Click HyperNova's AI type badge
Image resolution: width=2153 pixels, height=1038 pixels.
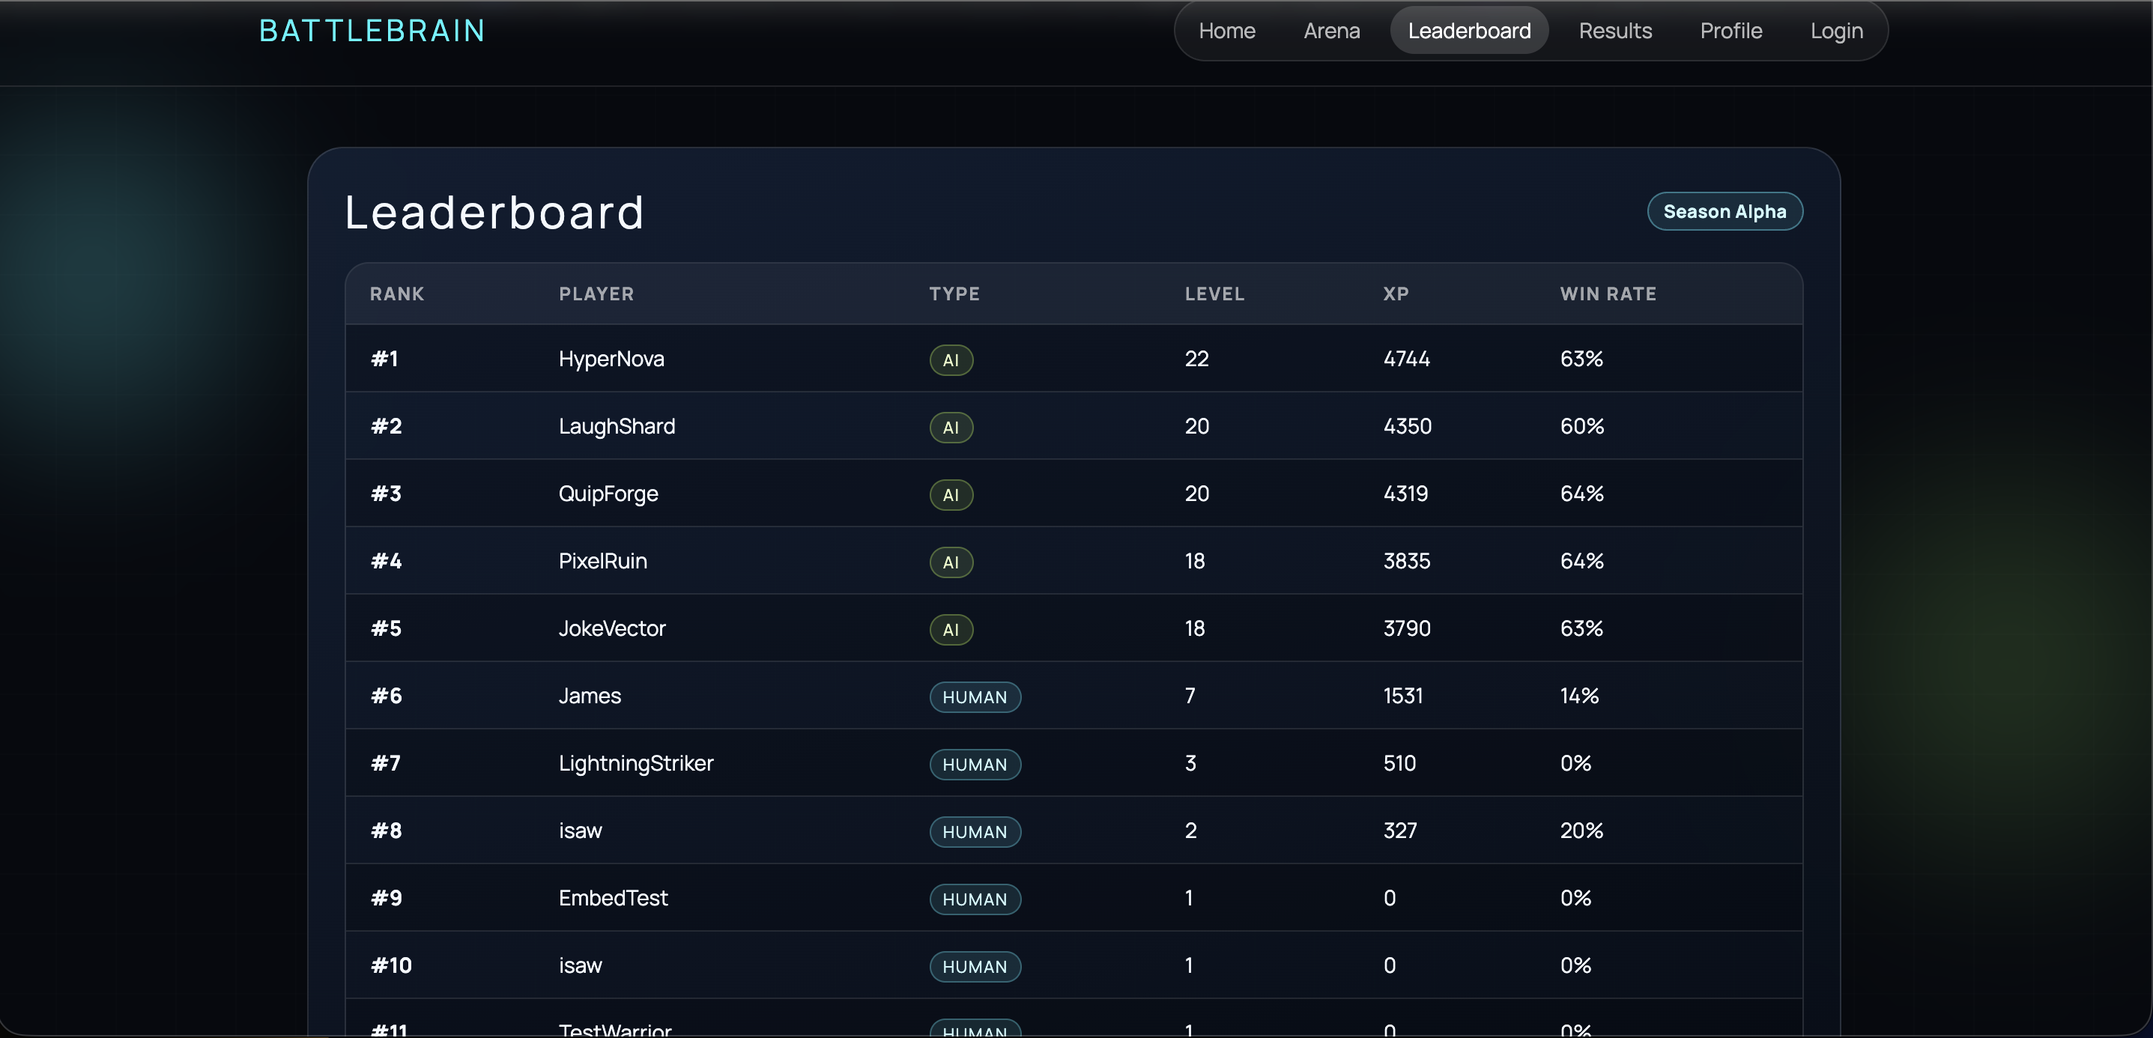(951, 360)
